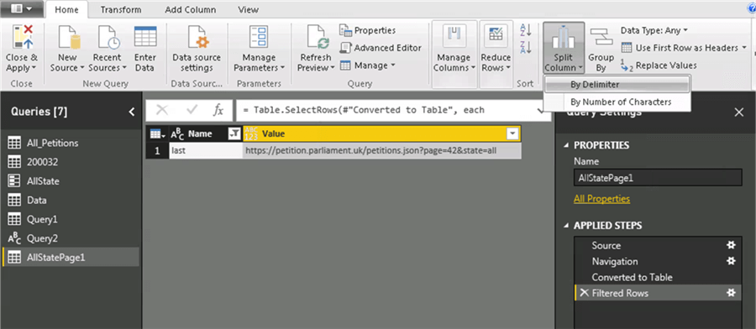Click the Close & Apply icon

point(22,37)
